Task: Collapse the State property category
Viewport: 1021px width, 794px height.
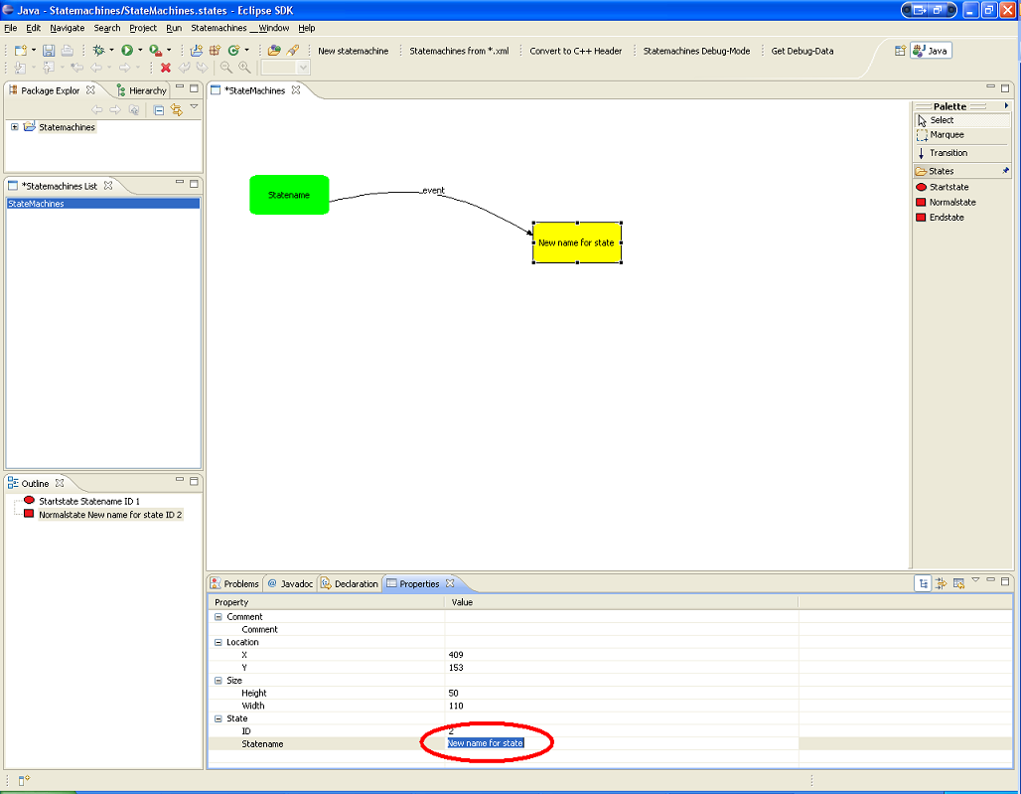Action: click(x=219, y=718)
